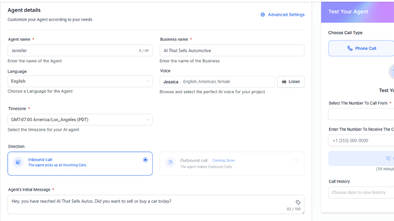Edit the Agent name field Jennifer
394x221 pixels.
[80, 50]
